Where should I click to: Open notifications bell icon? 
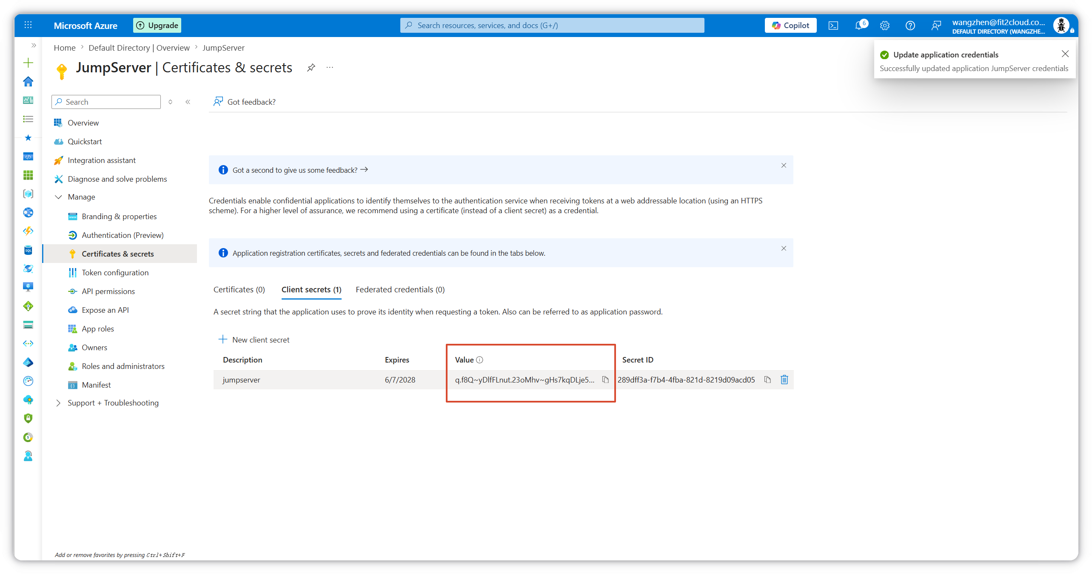(x=859, y=26)
